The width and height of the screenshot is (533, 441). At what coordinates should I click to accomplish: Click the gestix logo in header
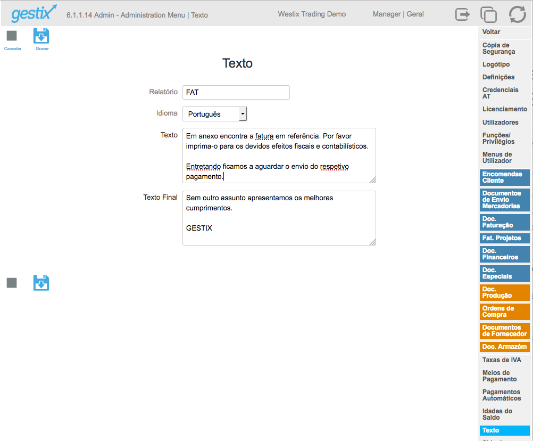point(34,13)
